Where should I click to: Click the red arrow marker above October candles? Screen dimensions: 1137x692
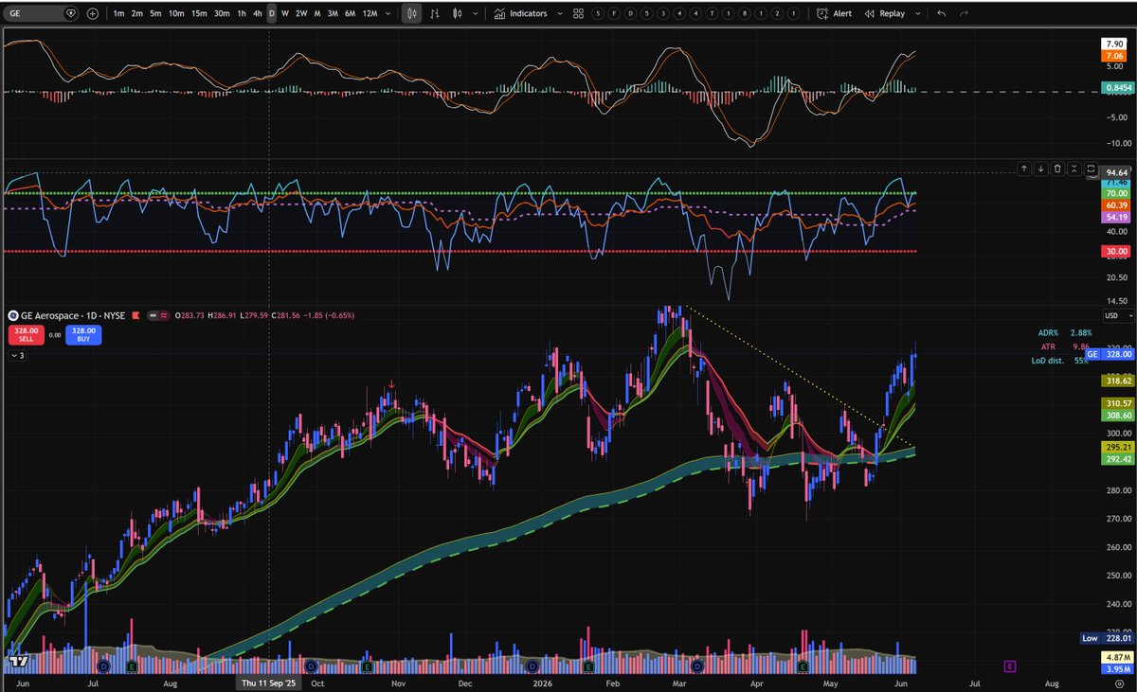(391, 383)
